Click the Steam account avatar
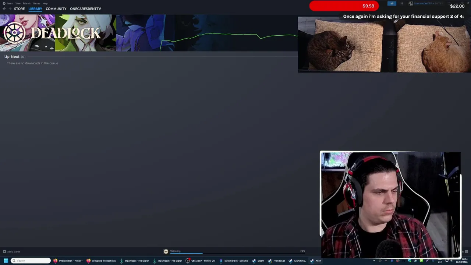The width and height of the screenshot is (471, 265). [x=411, y=4]
